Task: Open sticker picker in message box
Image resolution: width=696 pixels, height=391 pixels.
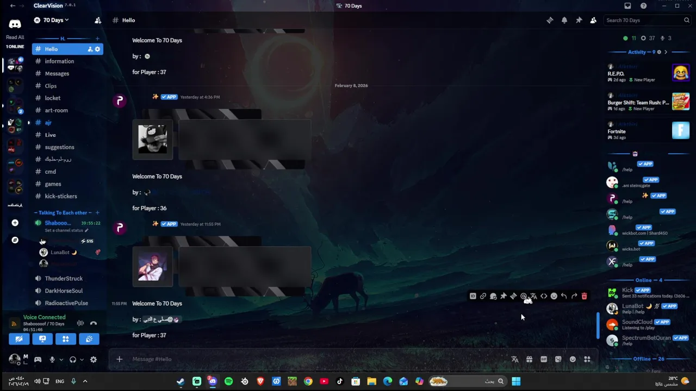Action: (558, 359)
